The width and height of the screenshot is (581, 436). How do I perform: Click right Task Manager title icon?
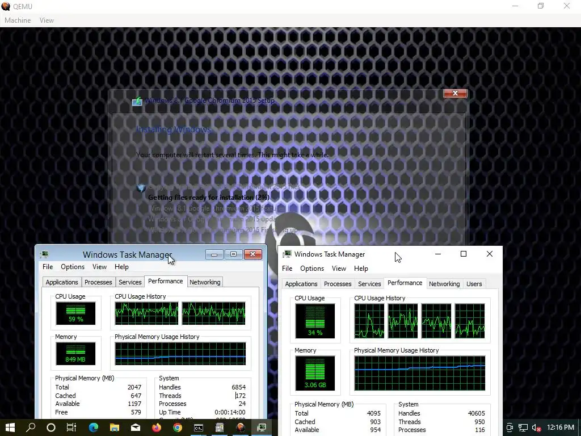pyautogui.click(x=287, y=254)
